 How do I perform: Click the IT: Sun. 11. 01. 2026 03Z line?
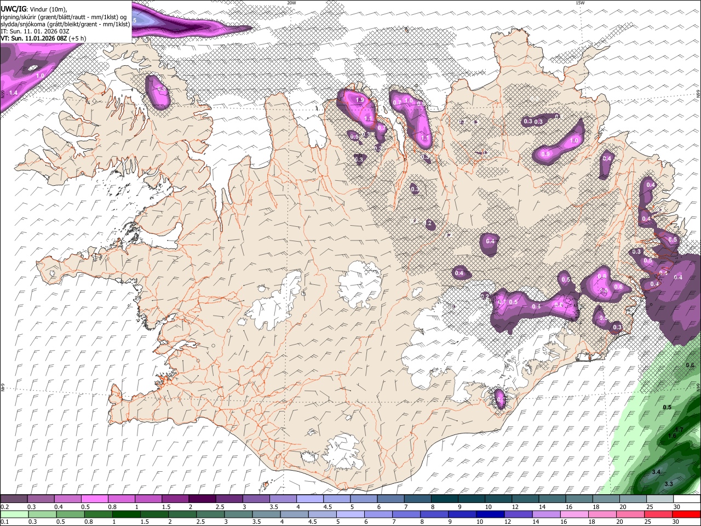point(35,31)
